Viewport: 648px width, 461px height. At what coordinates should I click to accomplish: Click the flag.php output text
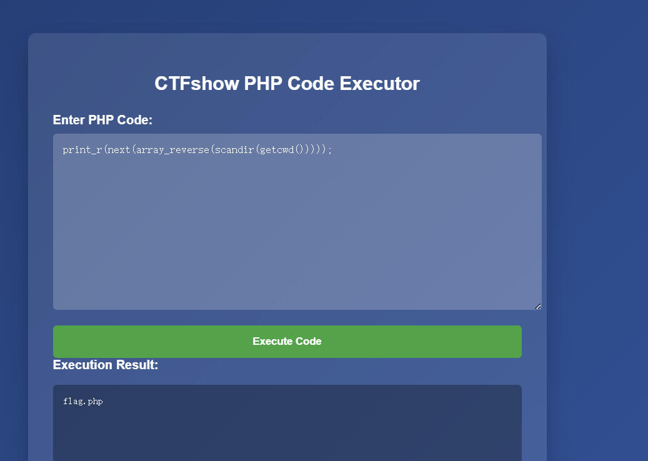(82, 402)
